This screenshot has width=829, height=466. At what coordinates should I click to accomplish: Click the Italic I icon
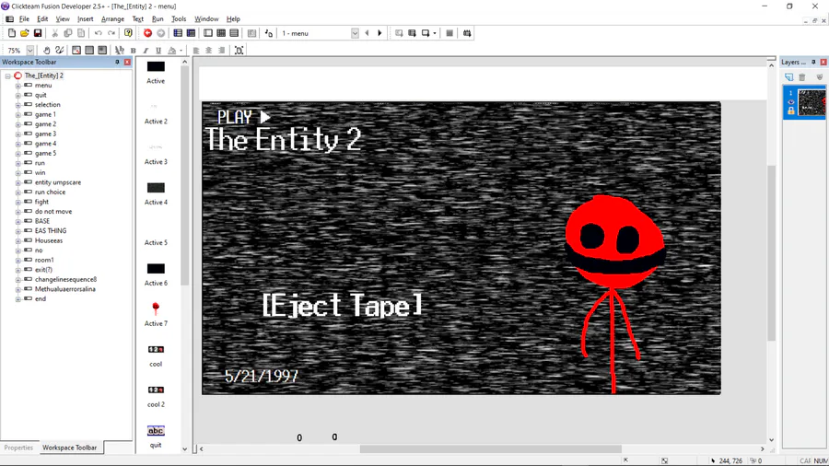146,51
